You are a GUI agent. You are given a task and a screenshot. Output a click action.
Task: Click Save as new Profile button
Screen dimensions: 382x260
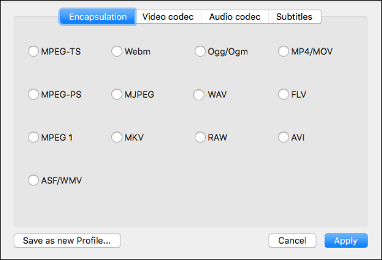click(67, 241)
